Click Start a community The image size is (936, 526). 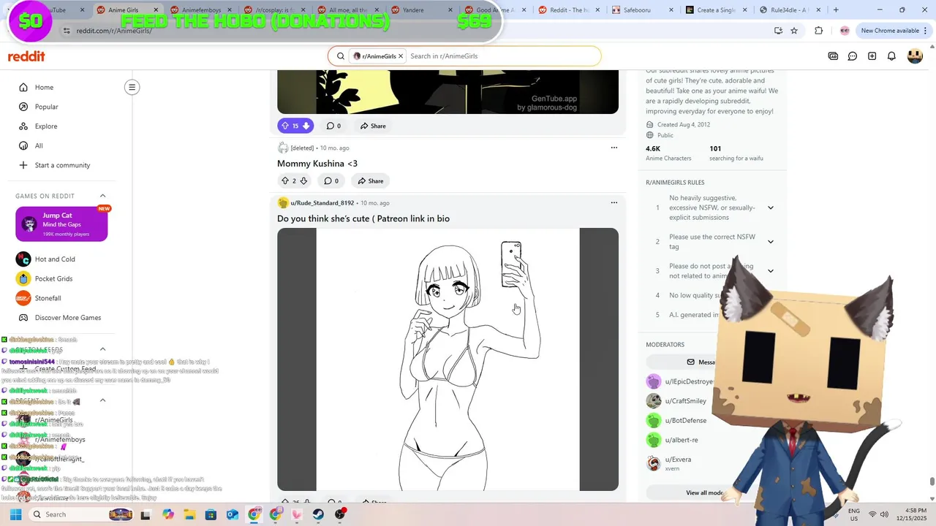(x=61, y=165)
